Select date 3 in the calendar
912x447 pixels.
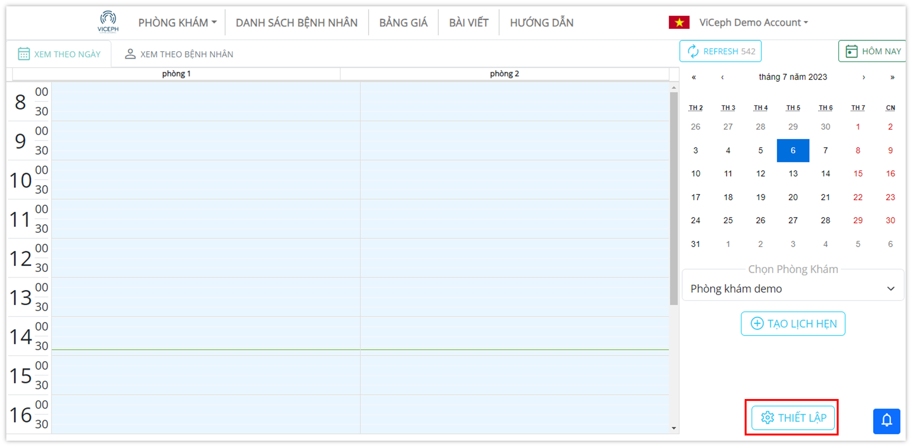coord(695,151)
